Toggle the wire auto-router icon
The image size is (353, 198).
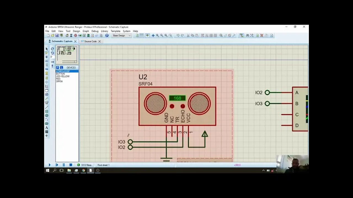tap(242, 35)
